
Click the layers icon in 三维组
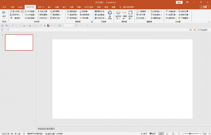pyautogui.click(x=96, y=15)
